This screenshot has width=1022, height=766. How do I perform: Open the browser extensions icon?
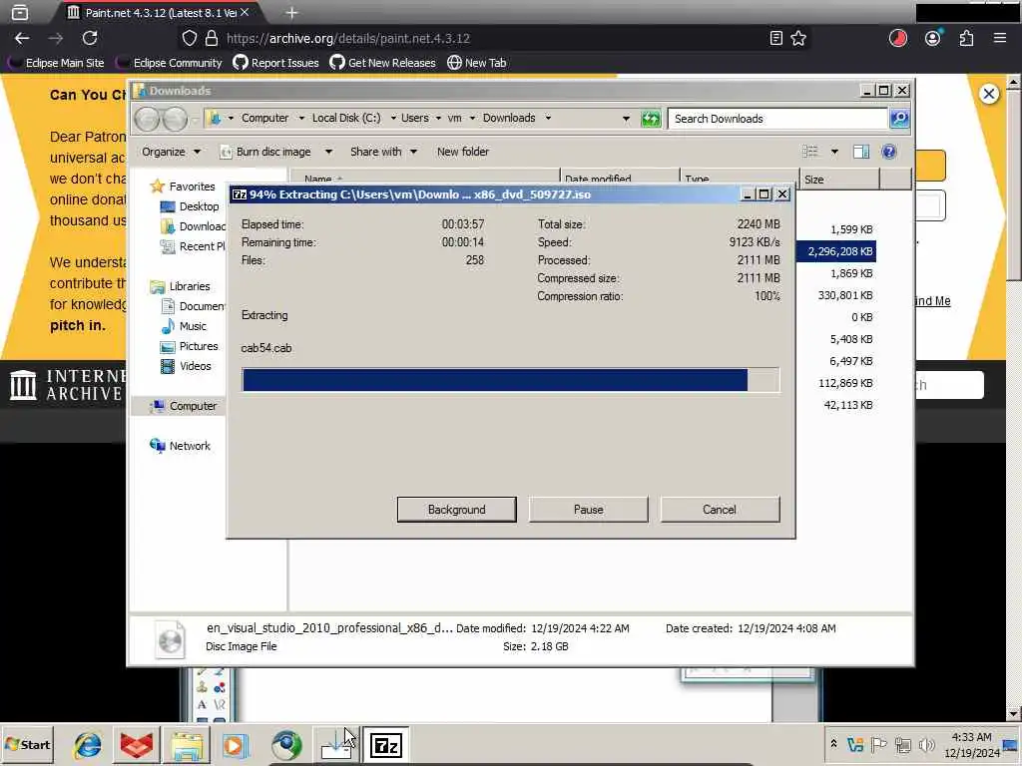pyautogui.click(x=966, y=39)
